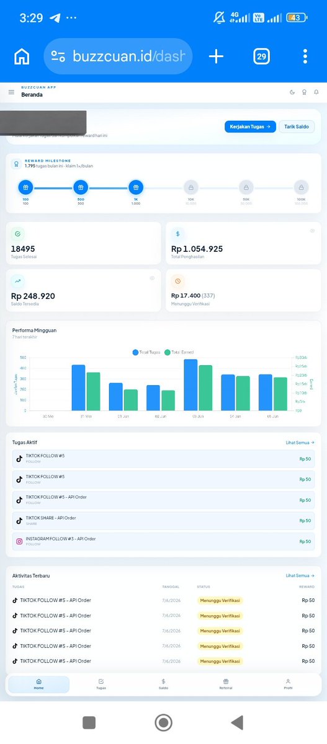Switch to the Tugas bottom tab
This screenshot has height=744, width=327.
[x=101, y=684]
